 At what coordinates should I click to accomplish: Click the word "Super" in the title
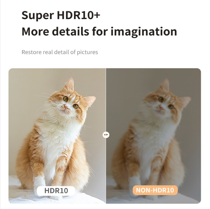tap(38, 16)
